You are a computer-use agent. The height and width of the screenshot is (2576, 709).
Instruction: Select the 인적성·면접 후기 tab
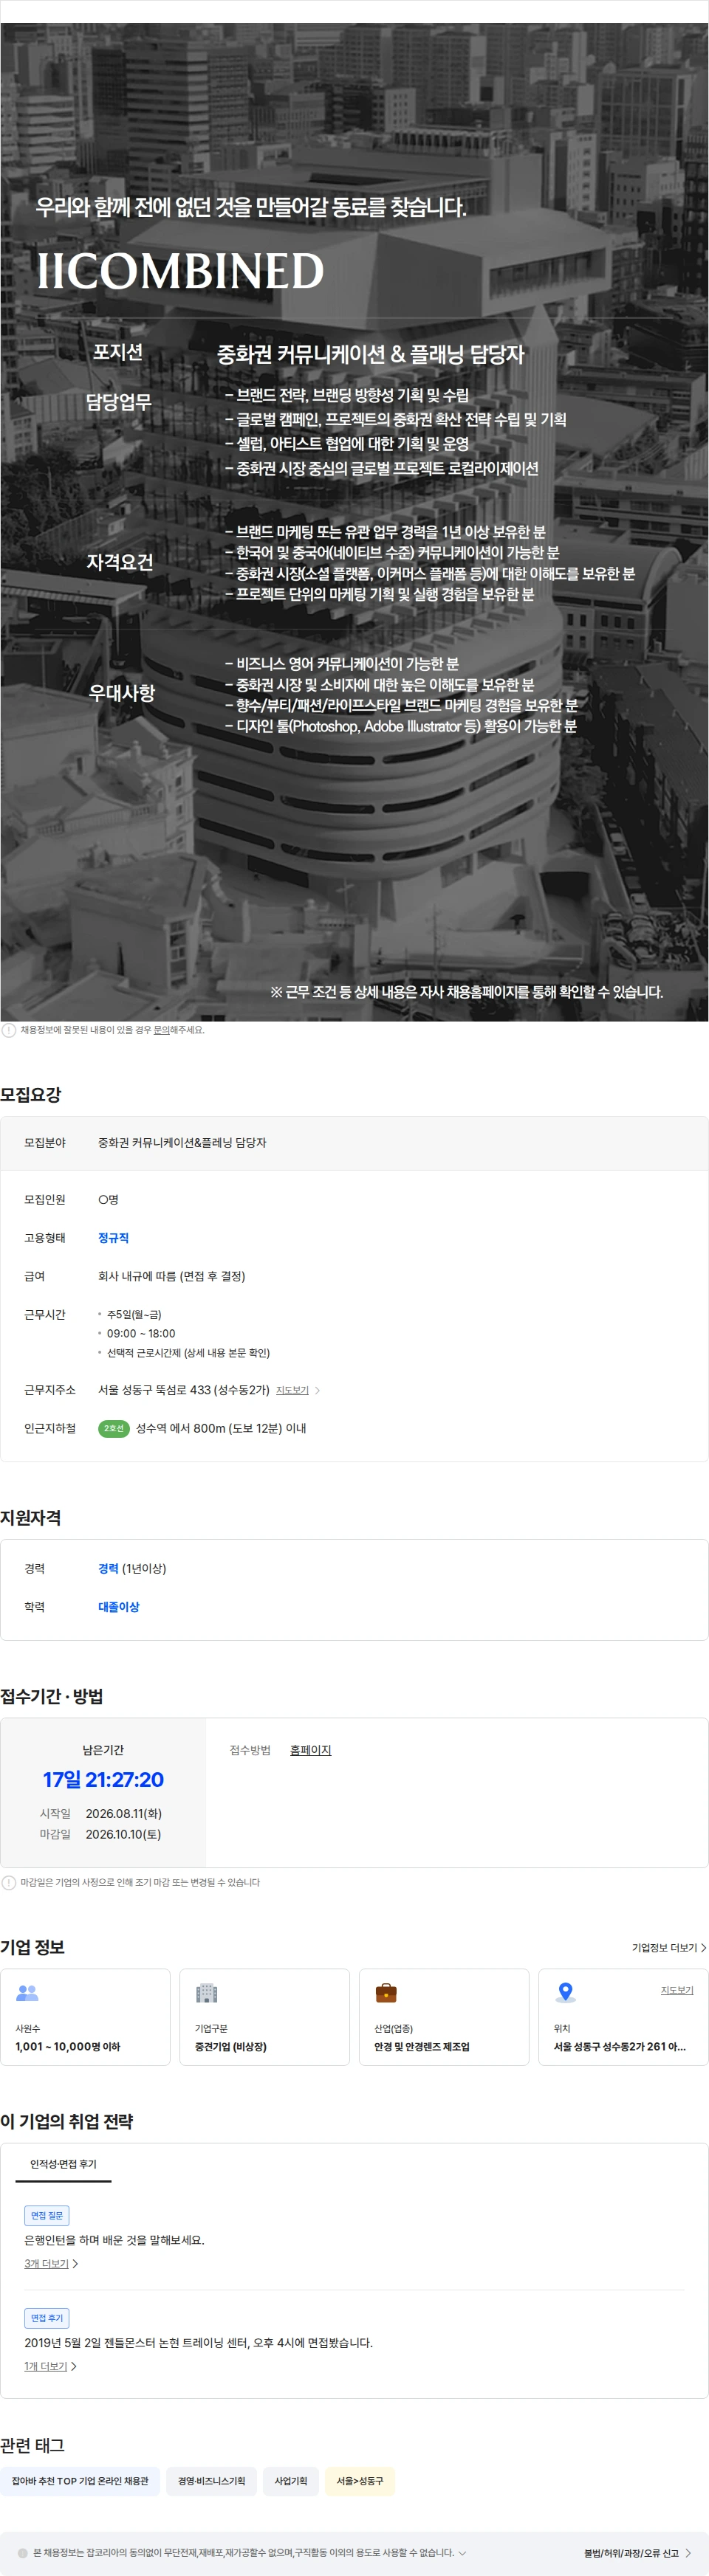[63, 2164]
